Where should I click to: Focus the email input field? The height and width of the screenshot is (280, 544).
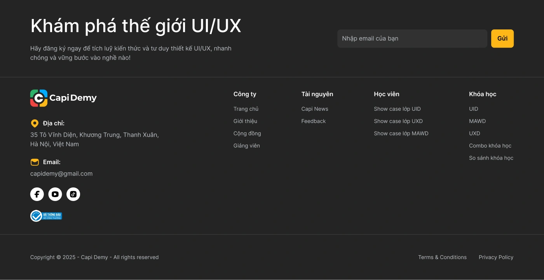click(x=412, y=39)
